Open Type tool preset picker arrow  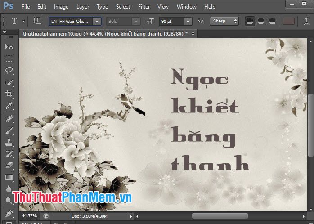tap(24, 21)
